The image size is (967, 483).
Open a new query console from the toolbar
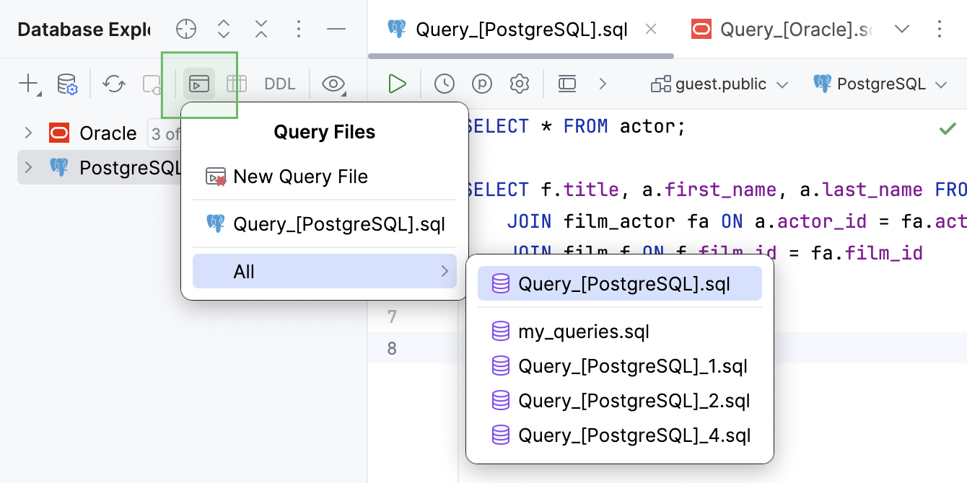click(198, 84)
